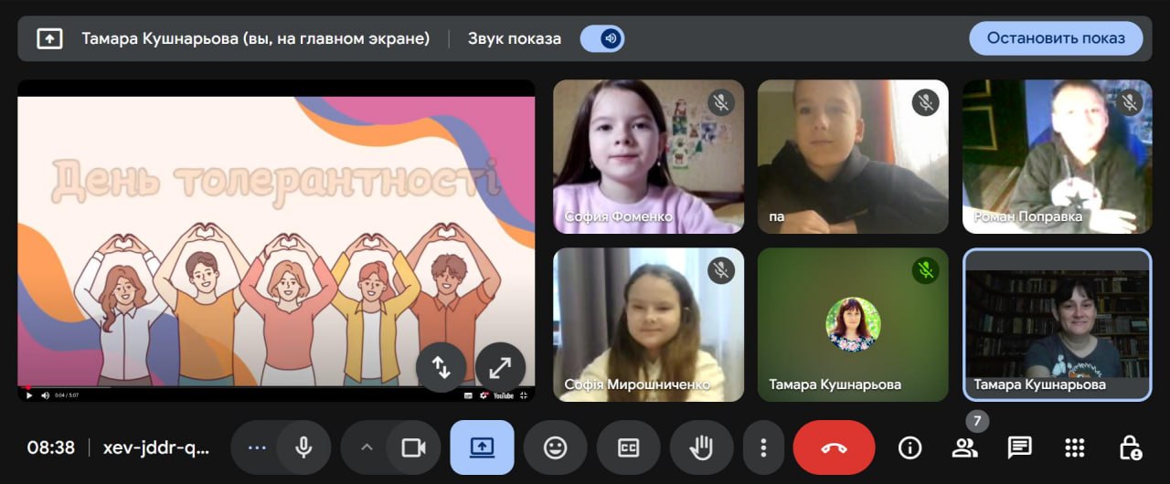The image size is (1170, 484).
Task: Open the more options vertical-dots menu
Action: [x=763, y=447]
